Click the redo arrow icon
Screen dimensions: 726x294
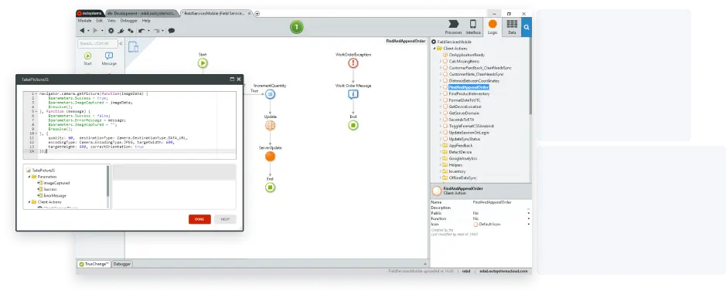click(156, 31)
